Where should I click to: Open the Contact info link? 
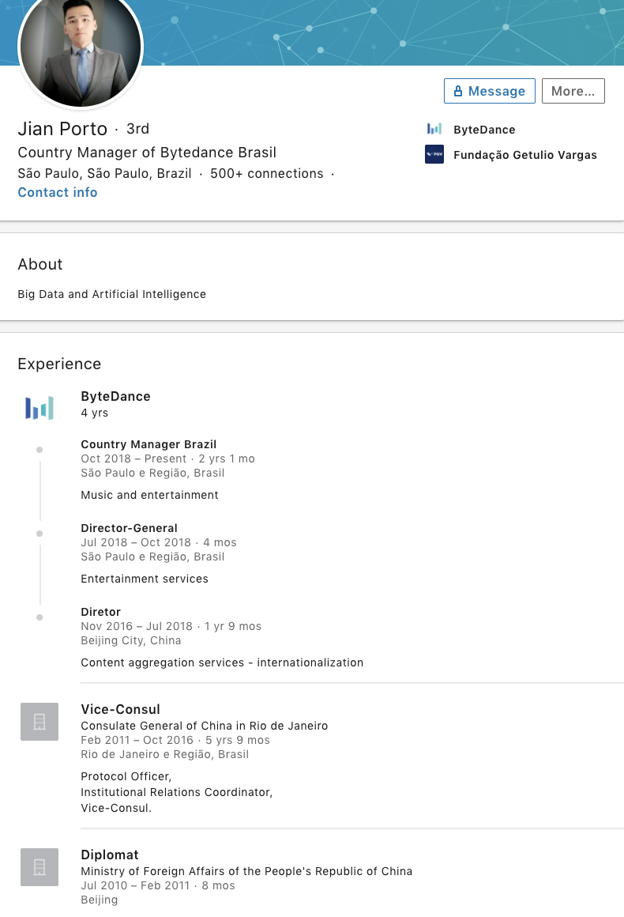(58, 192)
